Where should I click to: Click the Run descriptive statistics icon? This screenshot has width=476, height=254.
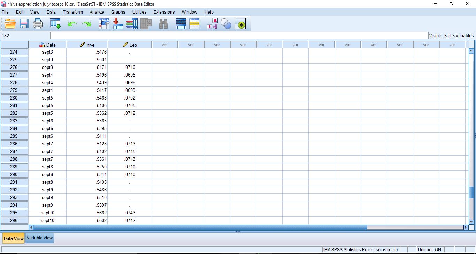[x=146, y=24]
